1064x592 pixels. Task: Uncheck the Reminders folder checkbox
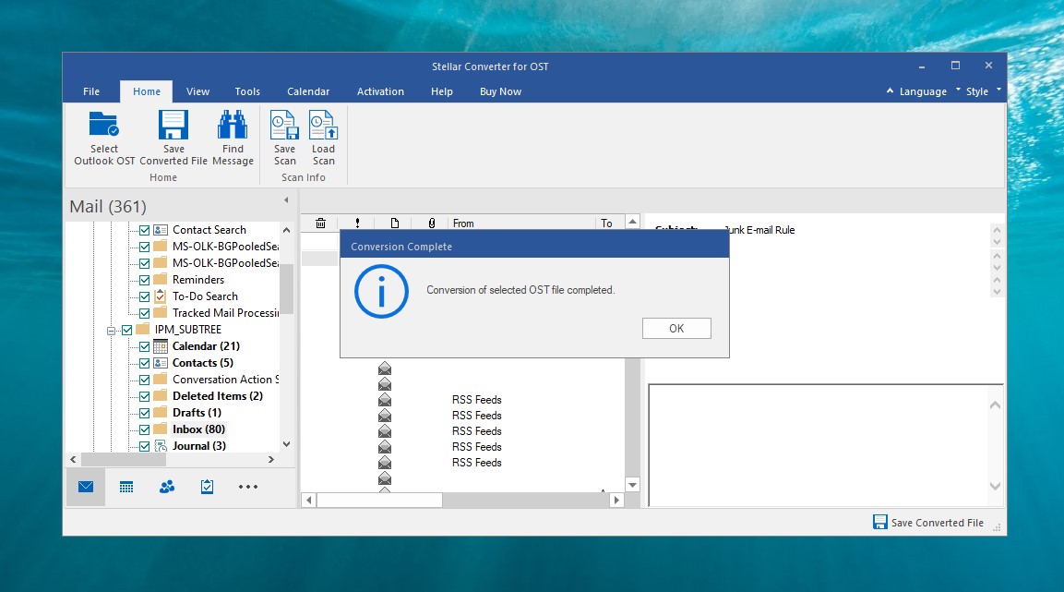[145, 280]
